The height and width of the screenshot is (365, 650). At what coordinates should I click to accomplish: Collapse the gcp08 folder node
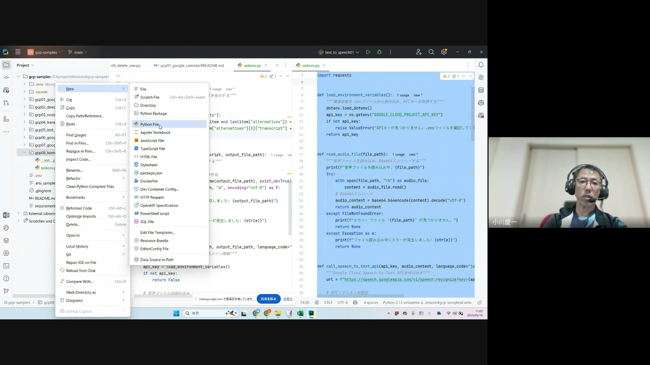click(24, 152)
